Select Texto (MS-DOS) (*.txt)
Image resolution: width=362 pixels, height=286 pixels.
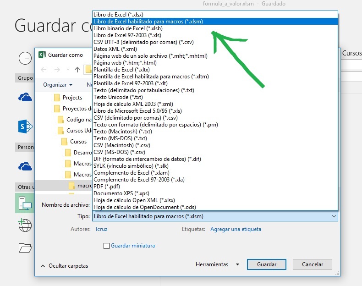(x=215, y=138)
